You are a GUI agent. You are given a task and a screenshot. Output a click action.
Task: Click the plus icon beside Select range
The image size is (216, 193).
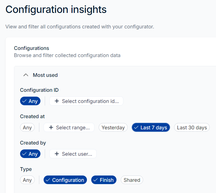click(51, 128)
